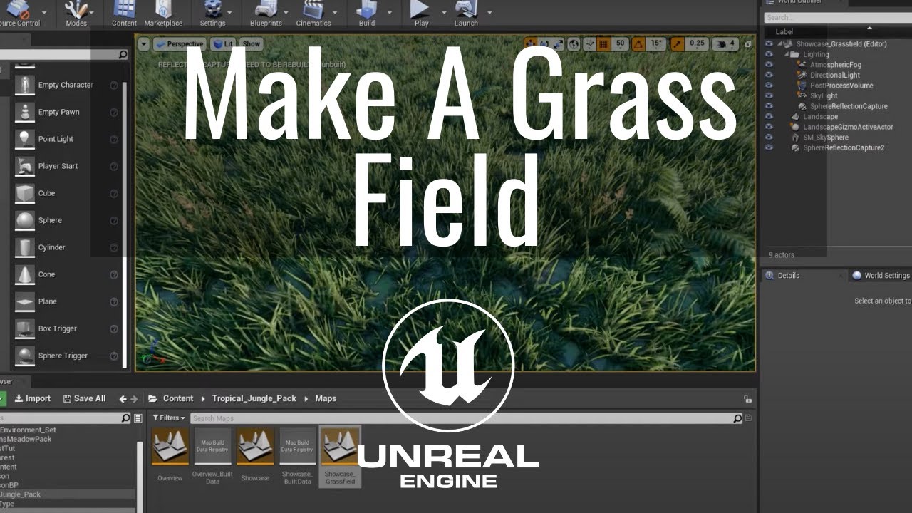912x513 pixels.
Task: Select the Sphere Trigger placement item
Action: point(66,356)
